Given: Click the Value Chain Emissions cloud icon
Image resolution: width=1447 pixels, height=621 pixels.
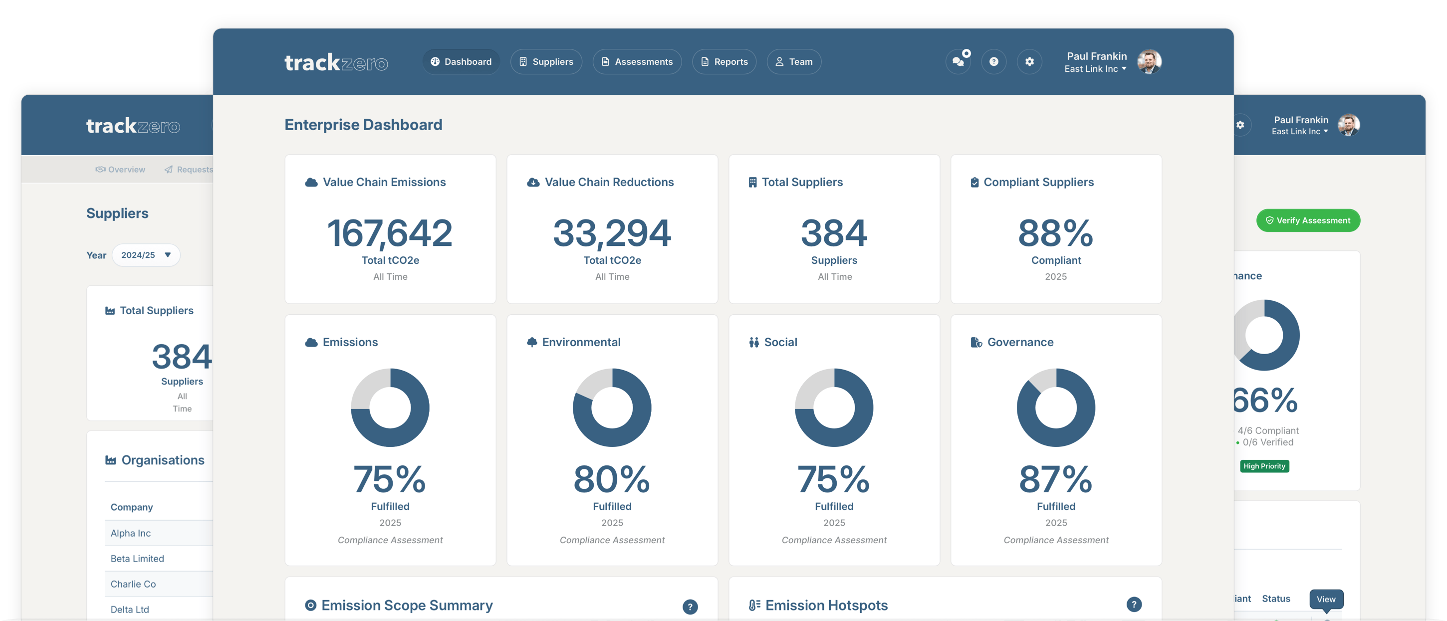Looking at the screenshot, I should 311,183.
